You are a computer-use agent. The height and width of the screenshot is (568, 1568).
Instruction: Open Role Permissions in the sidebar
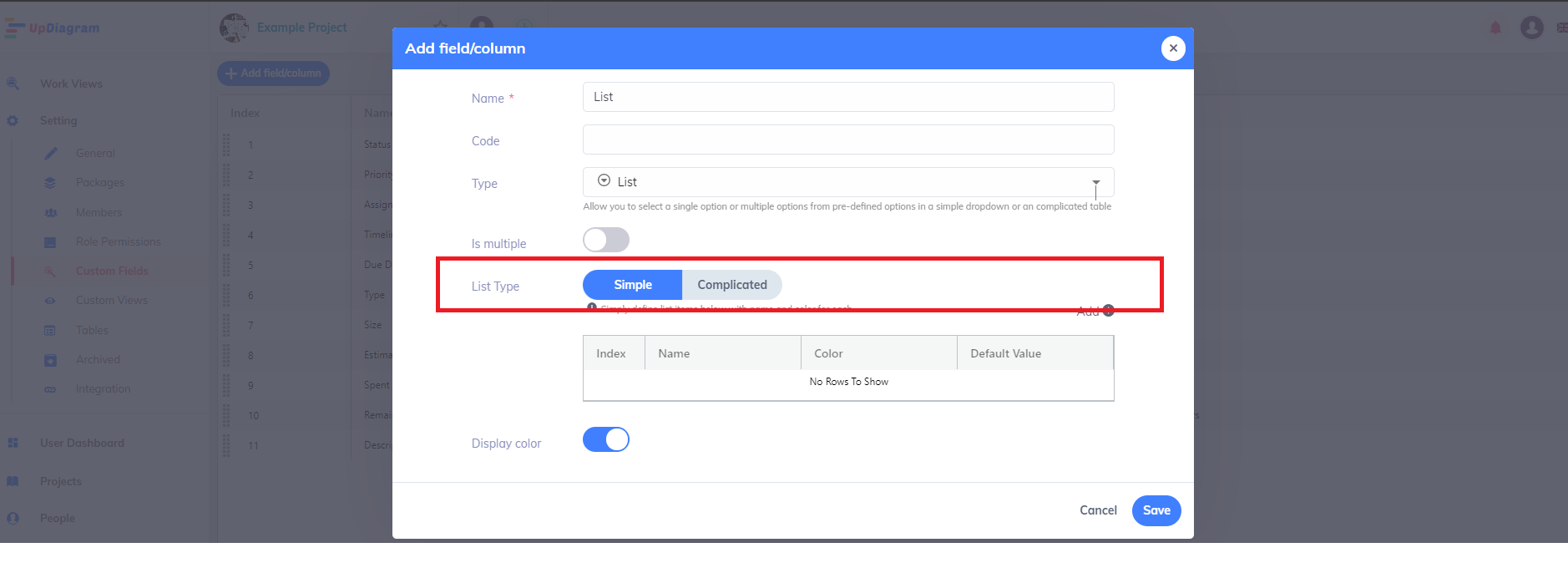118,242
